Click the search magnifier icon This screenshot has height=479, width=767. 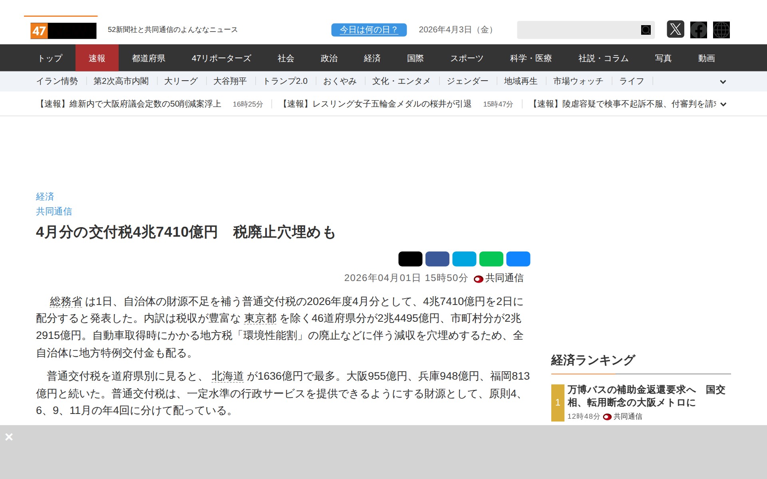646,30
